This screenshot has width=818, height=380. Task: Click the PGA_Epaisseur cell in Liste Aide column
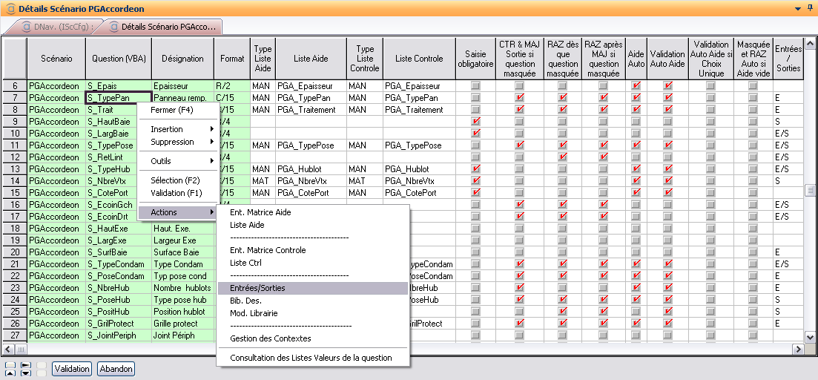[311, 85]
